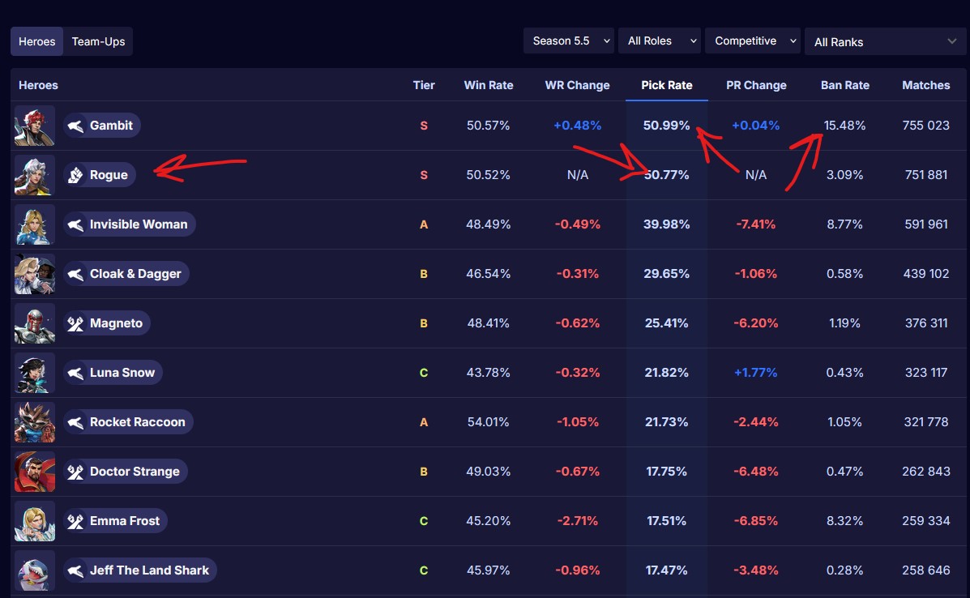Click Gambit's 50.57% win rate value

click(x=488, y=126)
